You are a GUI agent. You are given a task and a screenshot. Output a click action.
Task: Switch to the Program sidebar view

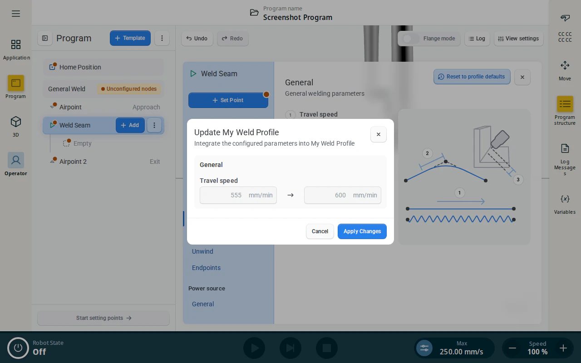[16, 88]
